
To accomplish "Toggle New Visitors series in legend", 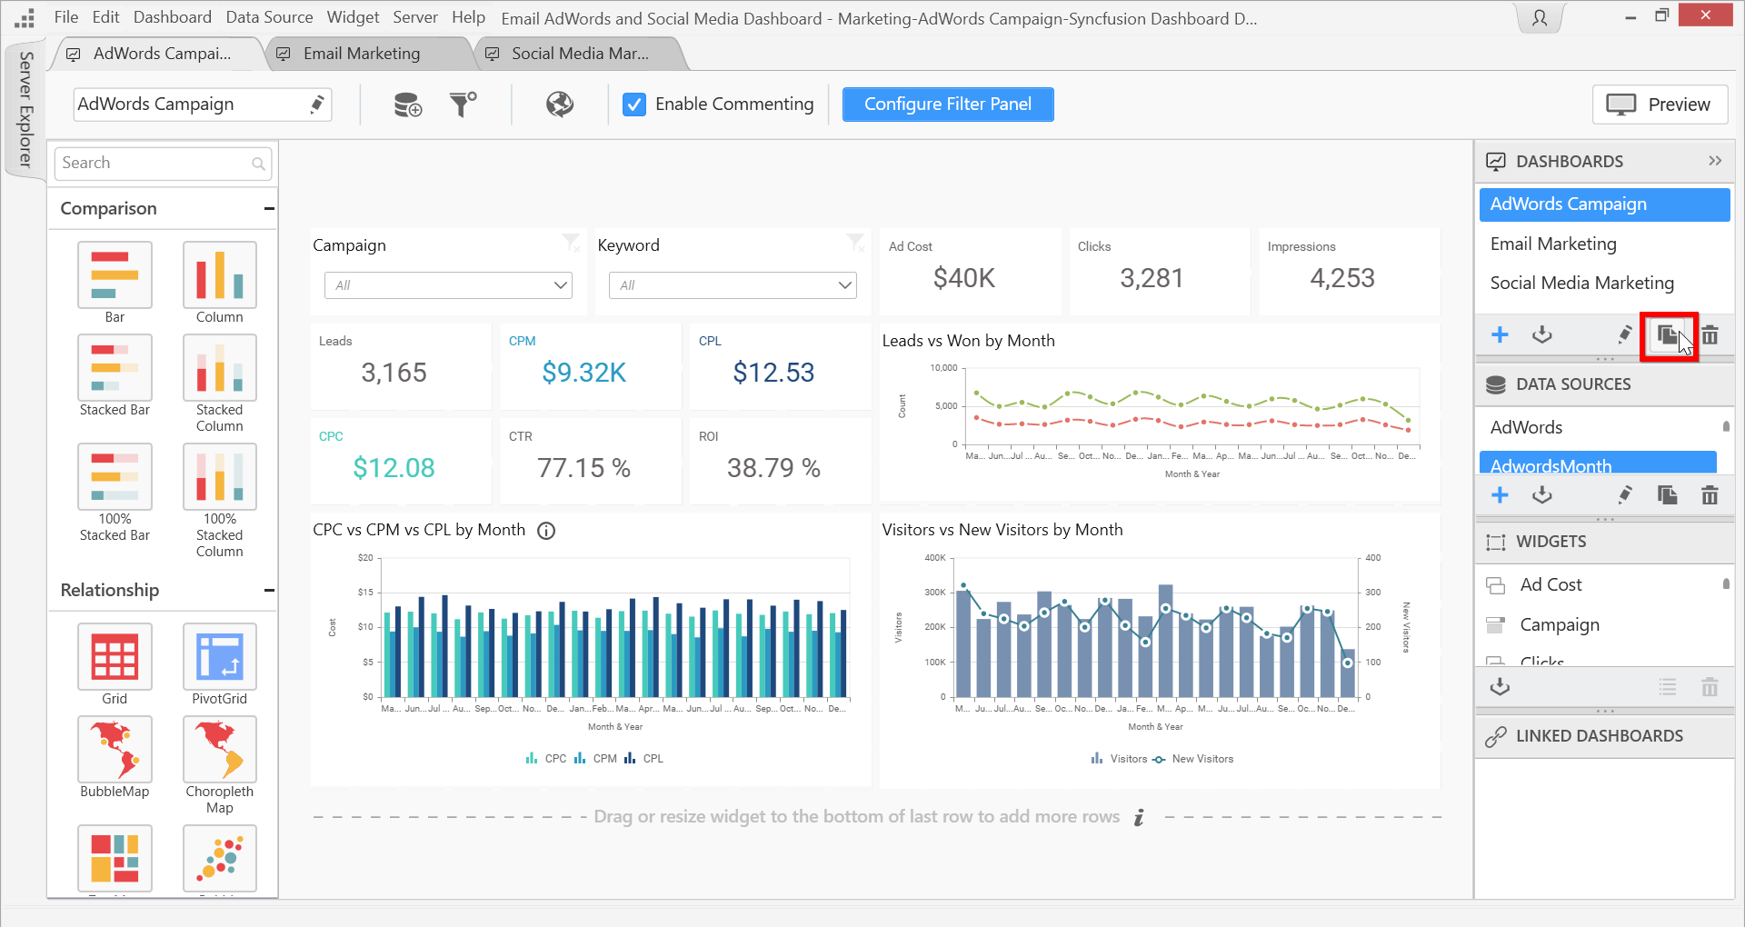I will tap(1193, 759).
